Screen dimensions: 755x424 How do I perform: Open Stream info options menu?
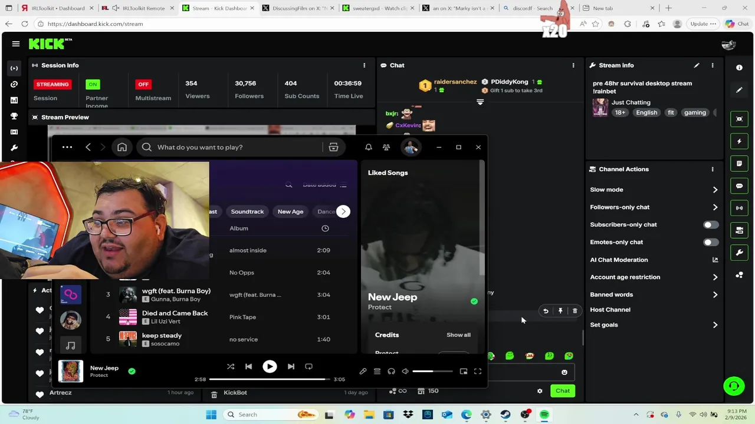pyautogui.click(x=713, y=65)
